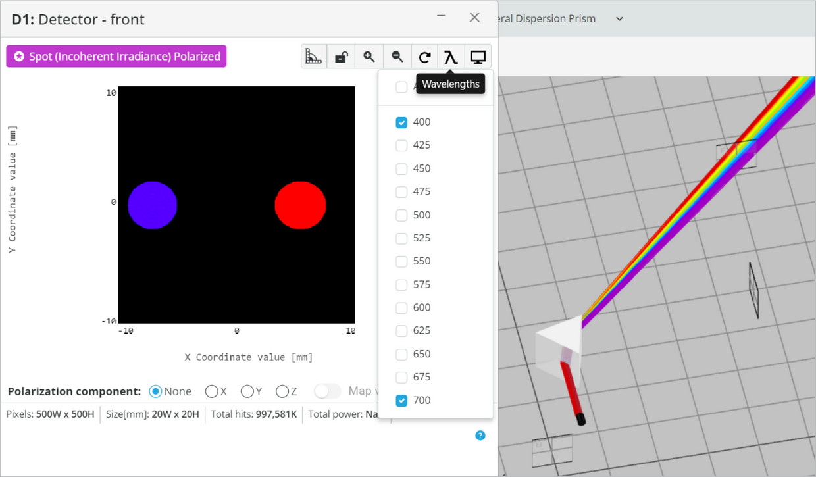Select X polarization component

pos(211,391)
